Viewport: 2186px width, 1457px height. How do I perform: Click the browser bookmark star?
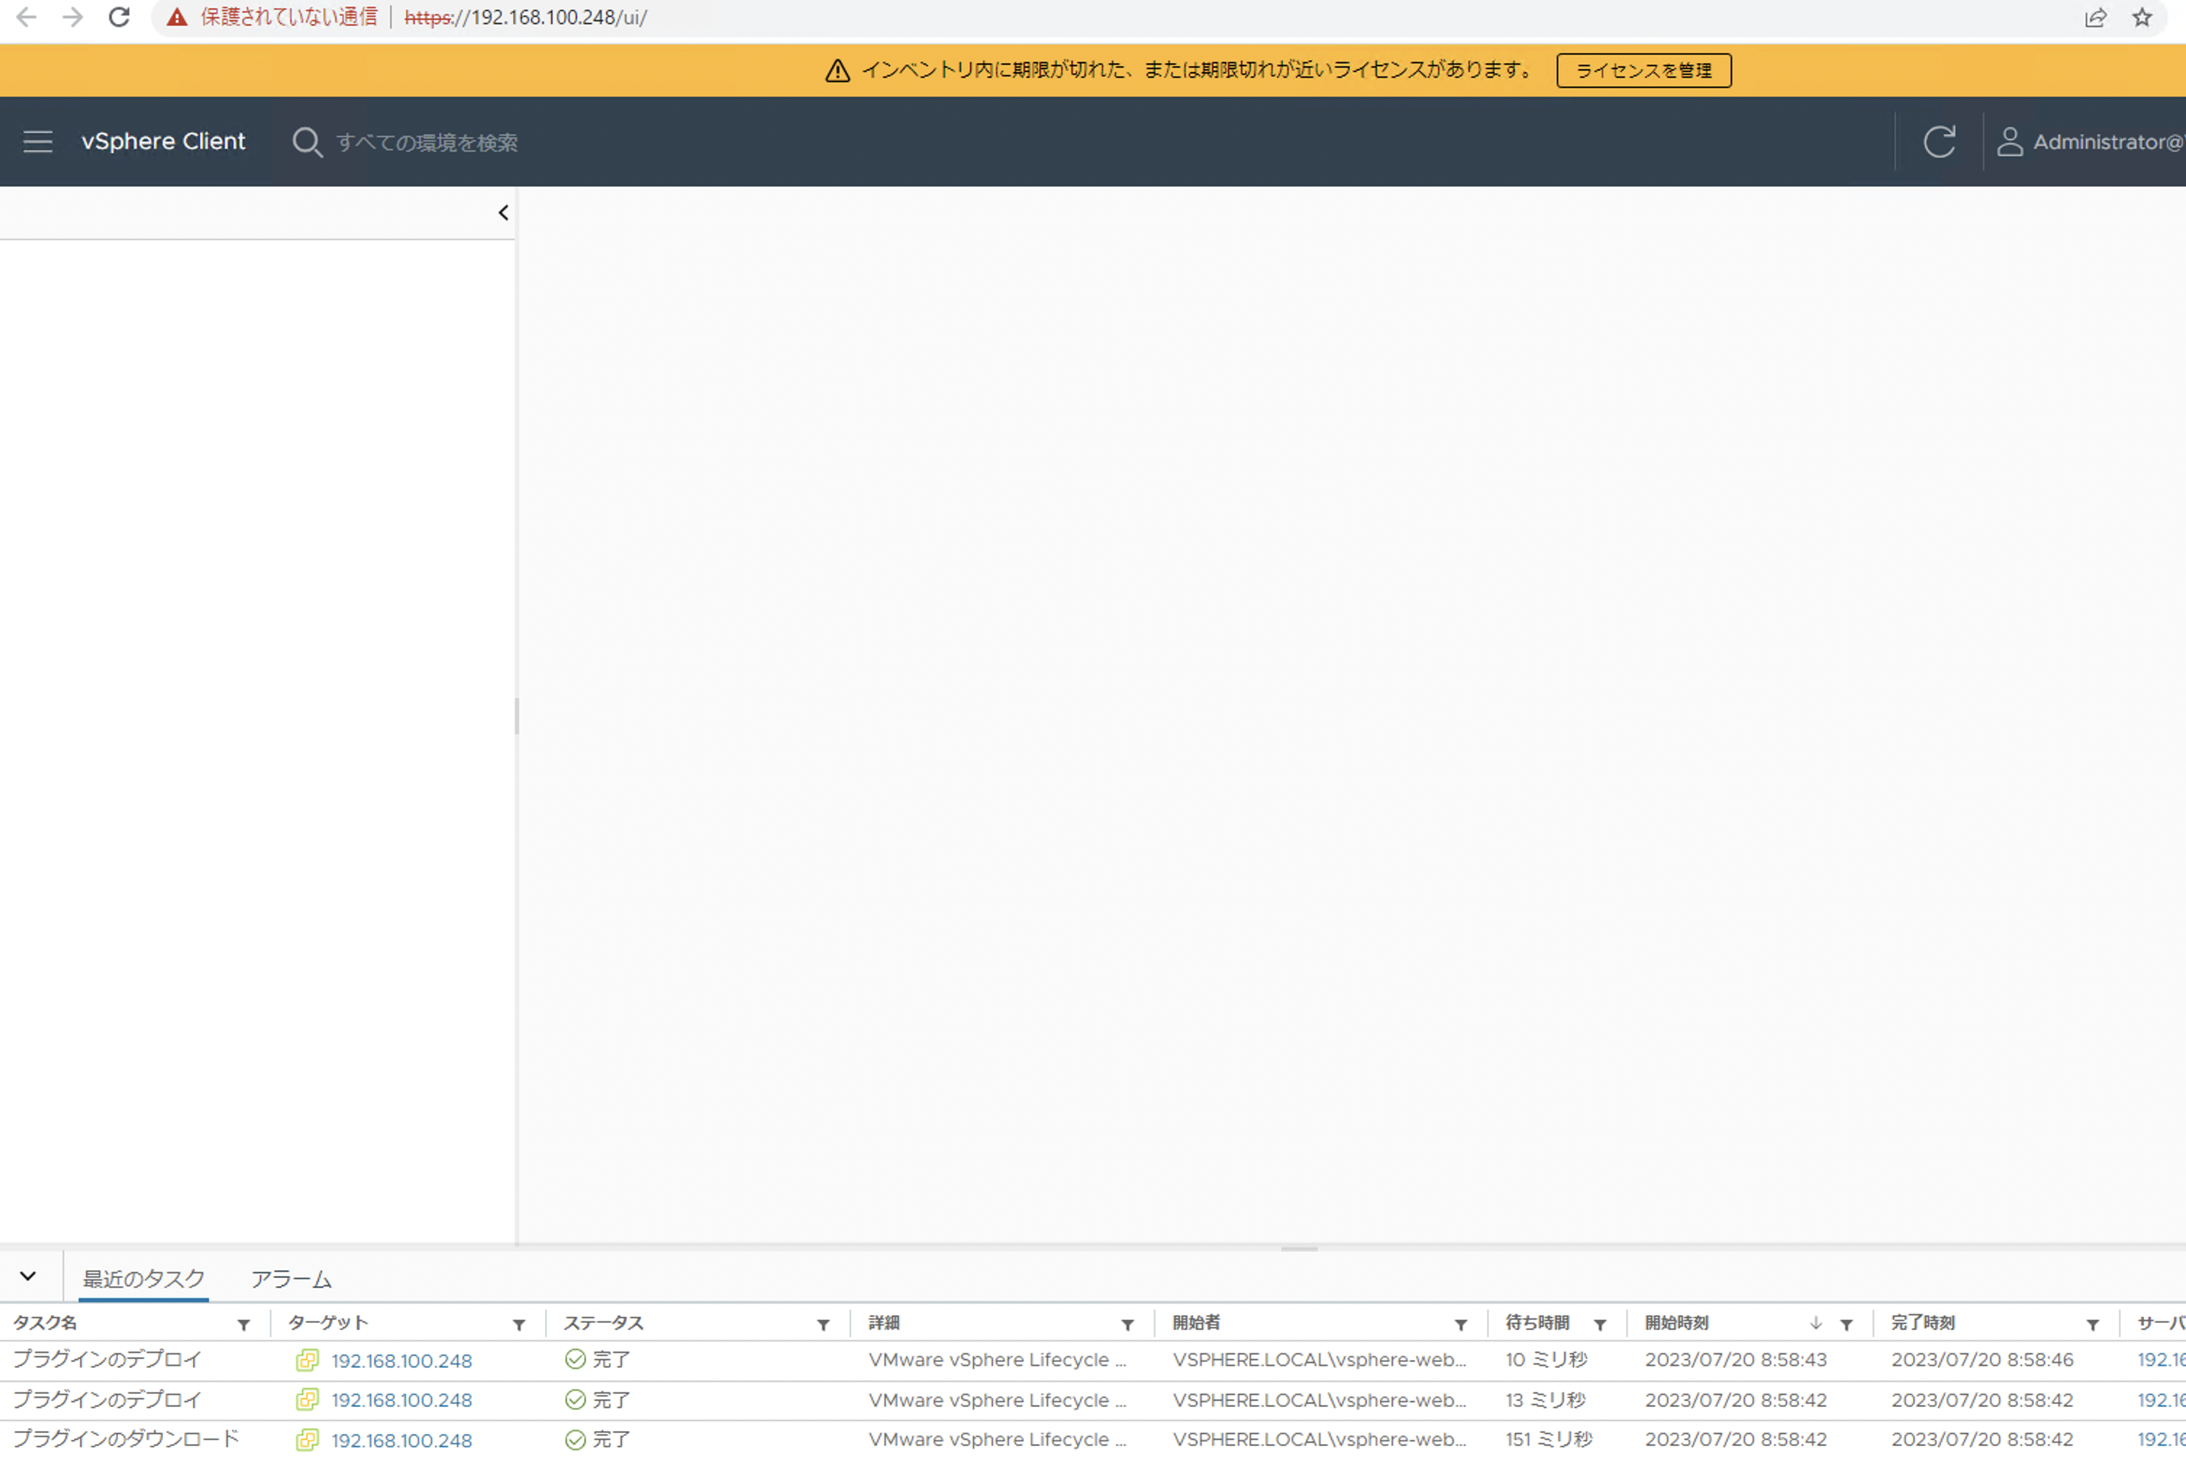point(2141,17)
